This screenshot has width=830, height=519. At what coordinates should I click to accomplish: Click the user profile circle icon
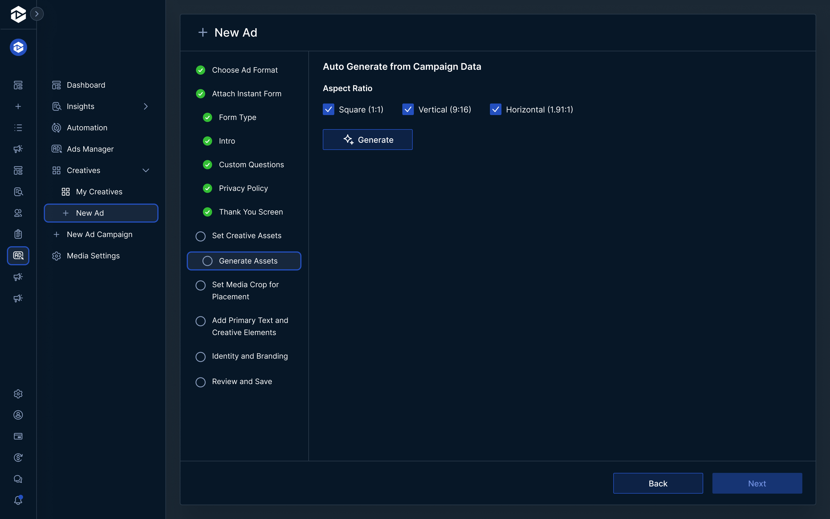click(x=18, y=415)
